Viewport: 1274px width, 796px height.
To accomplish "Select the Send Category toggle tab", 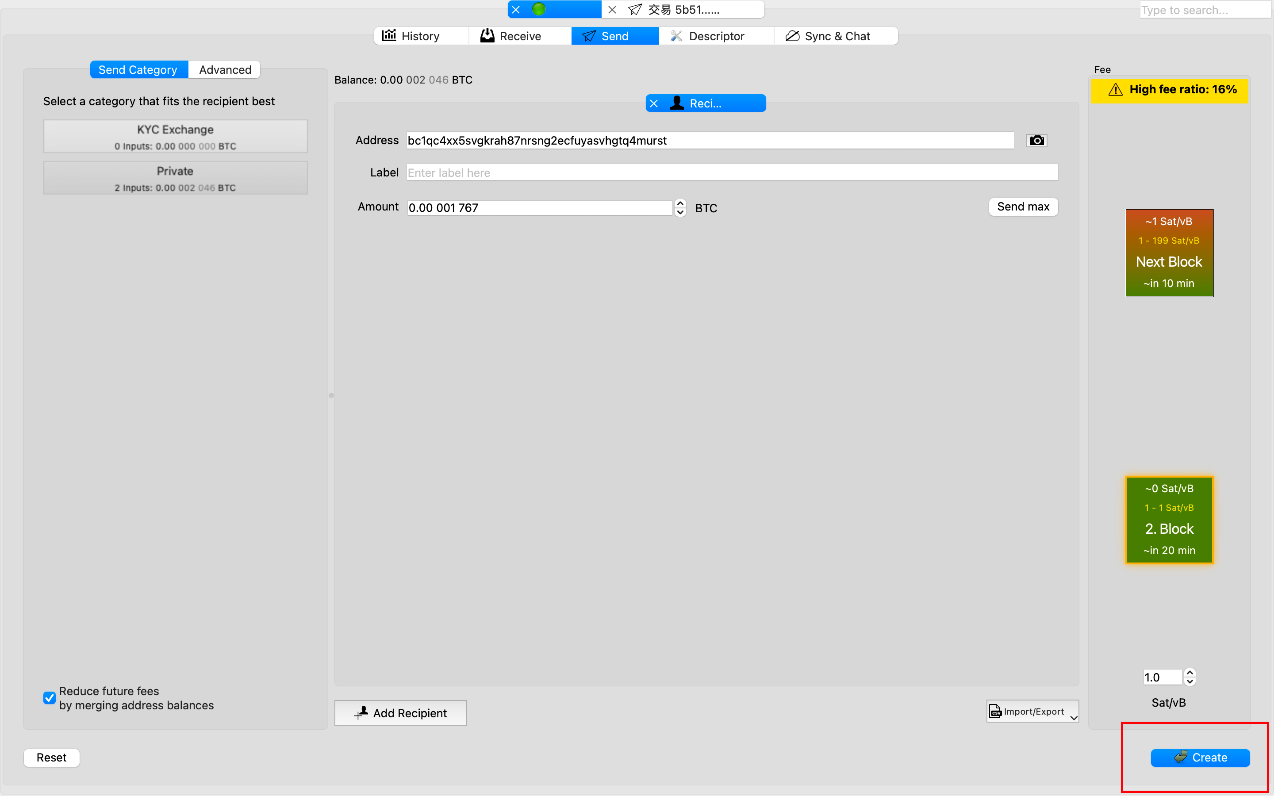I will 138,69.
